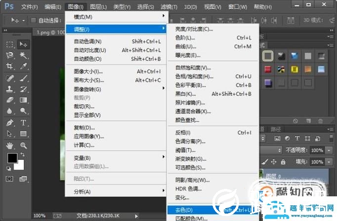Select the Healing Brush tool
337x221 pixels.
tap(10, 78)
